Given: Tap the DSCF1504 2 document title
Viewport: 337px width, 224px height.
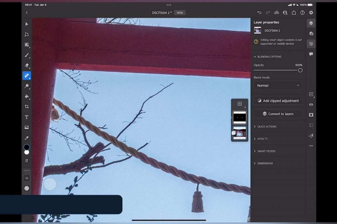Looking at the screenshot, I should [161, 13].
